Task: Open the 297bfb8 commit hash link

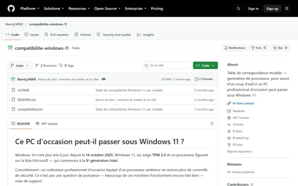Action: click(x=166, y=79)
